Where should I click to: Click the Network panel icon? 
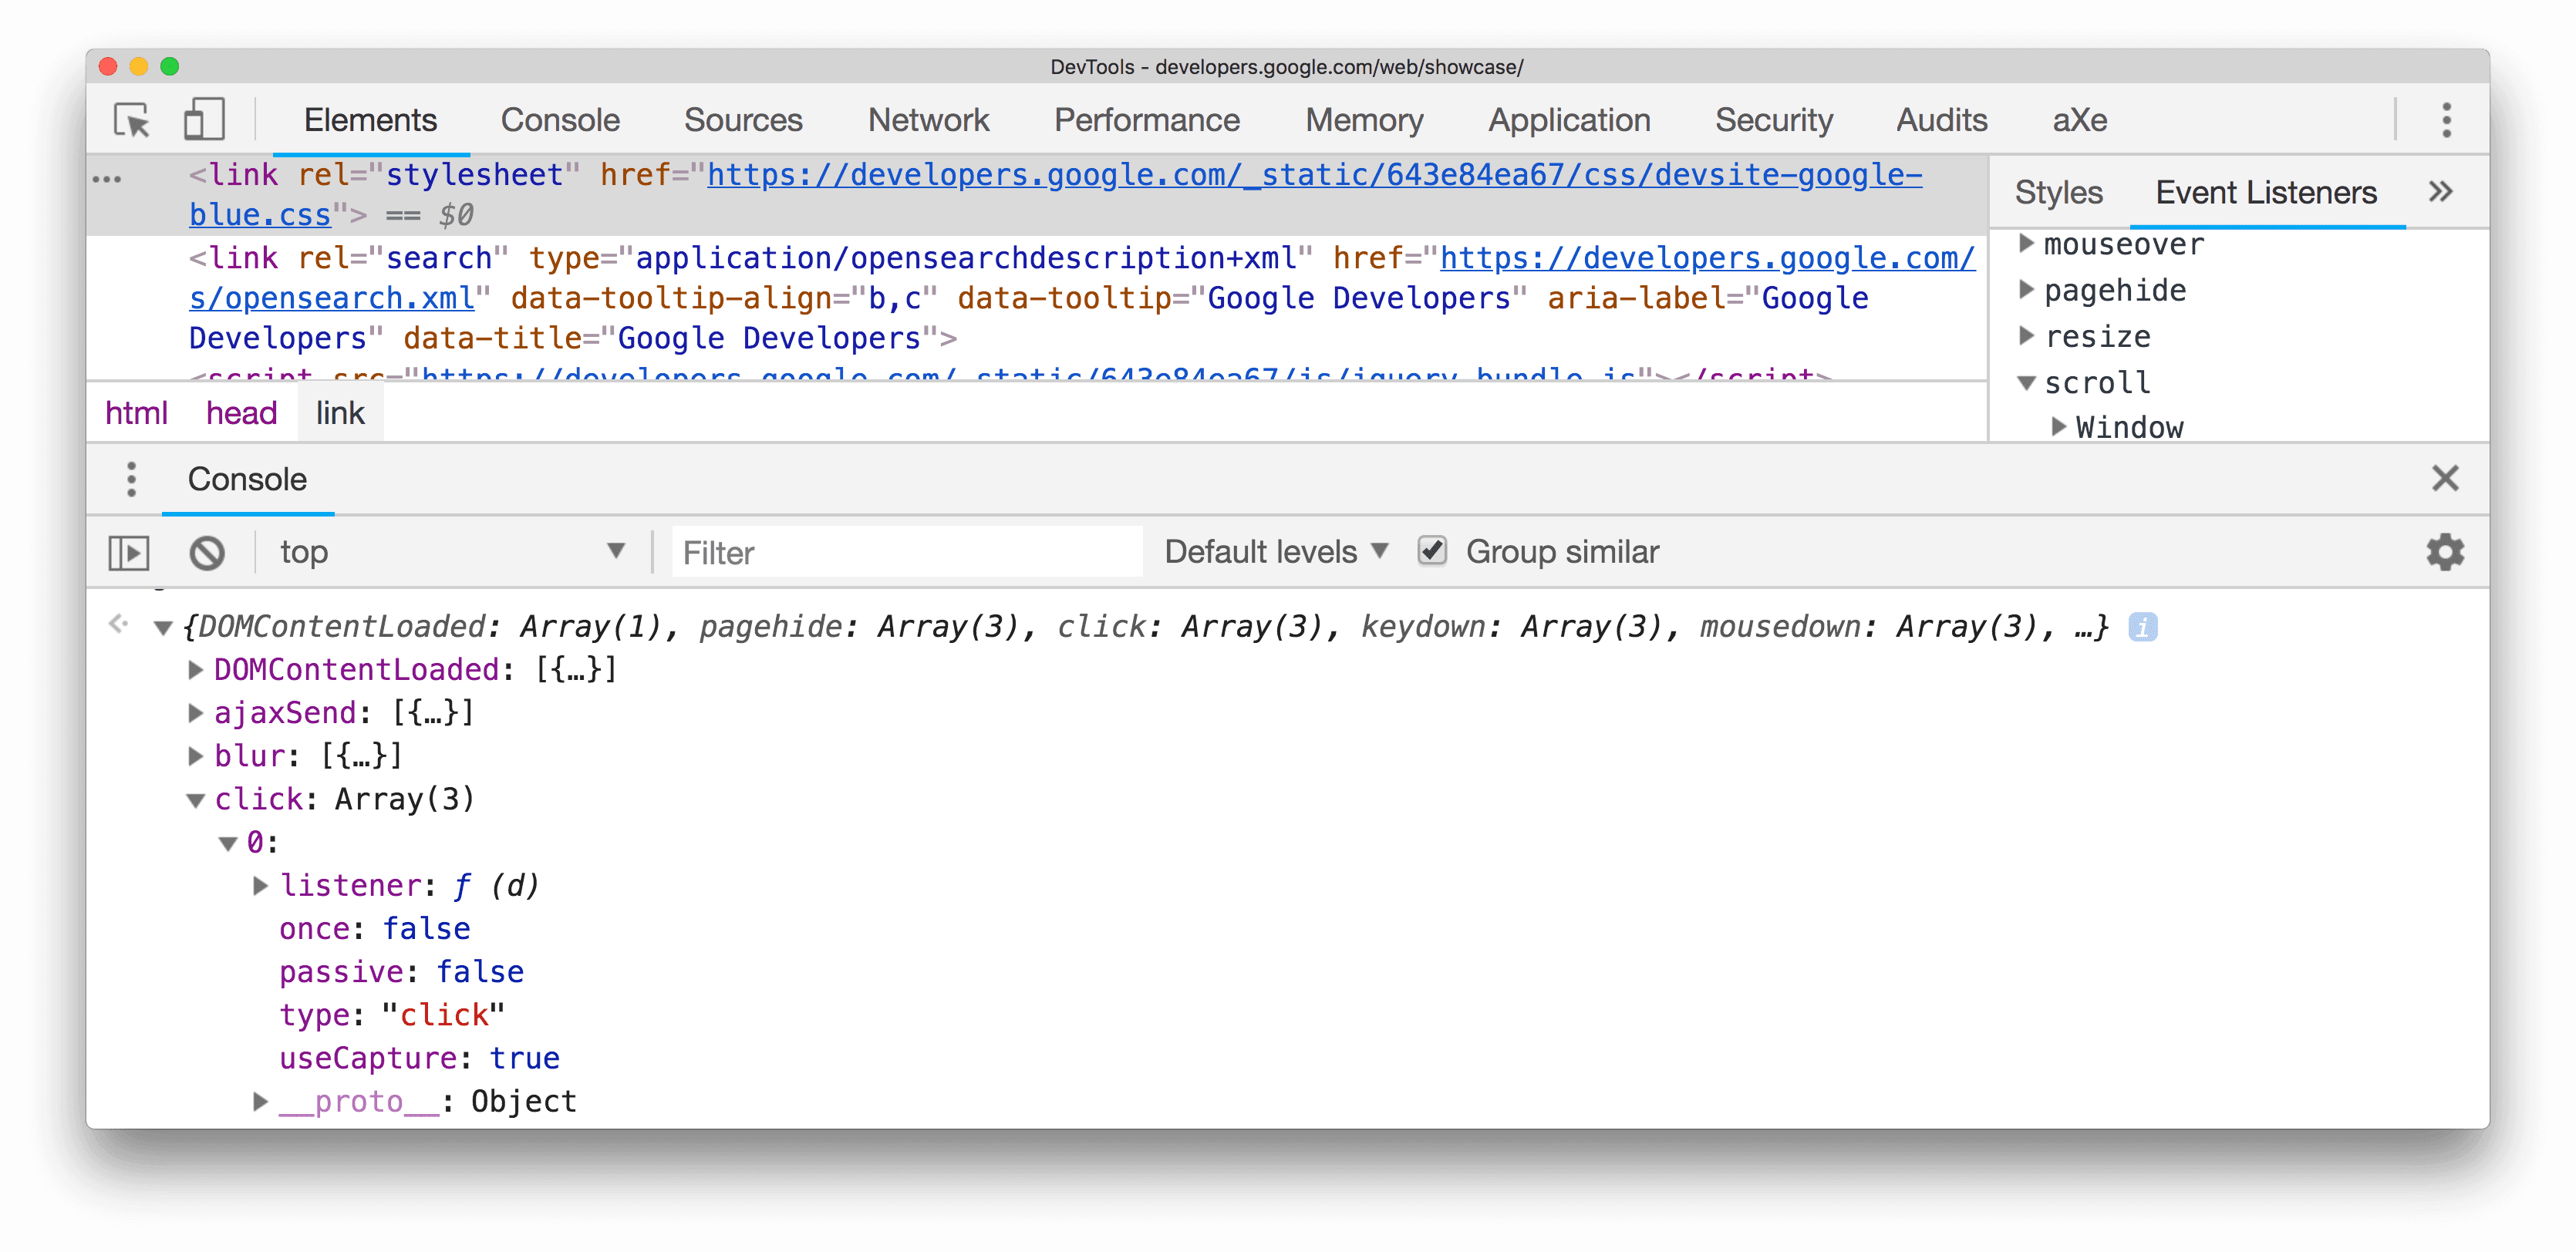point(925,116)
